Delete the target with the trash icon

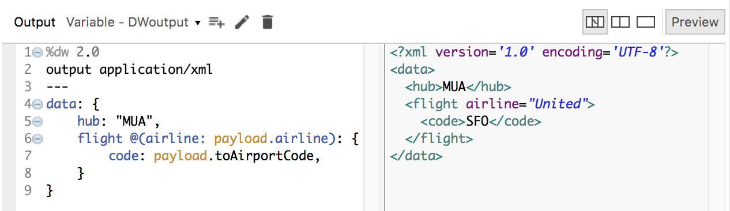coord(267,22)
